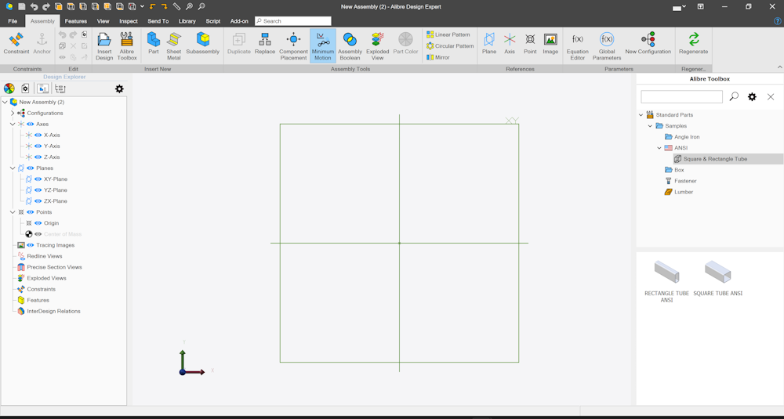784x419 pixels.
Task: Open the Equation Editor
Action: [x=578, y=46]
